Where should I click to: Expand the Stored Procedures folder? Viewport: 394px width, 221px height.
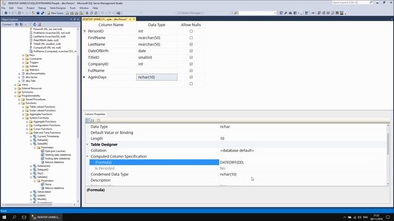(19, 99)
